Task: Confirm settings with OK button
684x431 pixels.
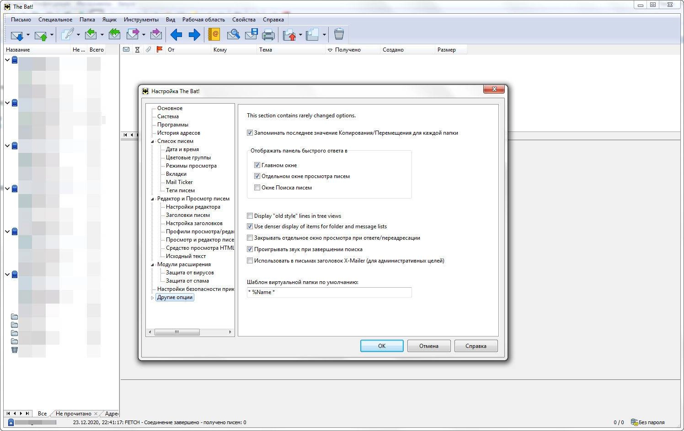Action: (382, 346)
